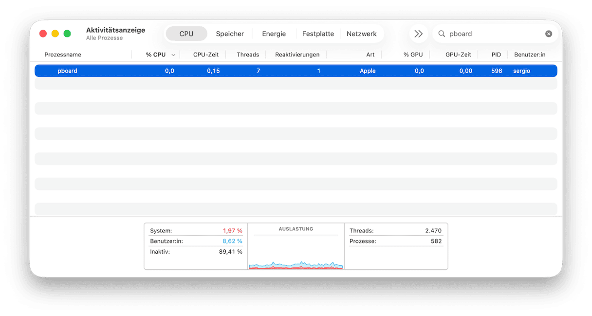Click the green fullscreen window button
Screen dimensions: 592x316
[x=67, y=34]
